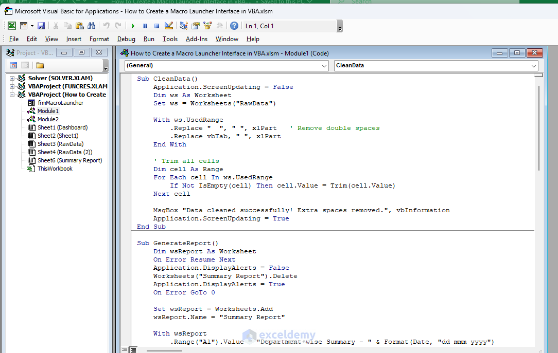
Task: Open the Insert menu
Action: (x=74, y=39)
